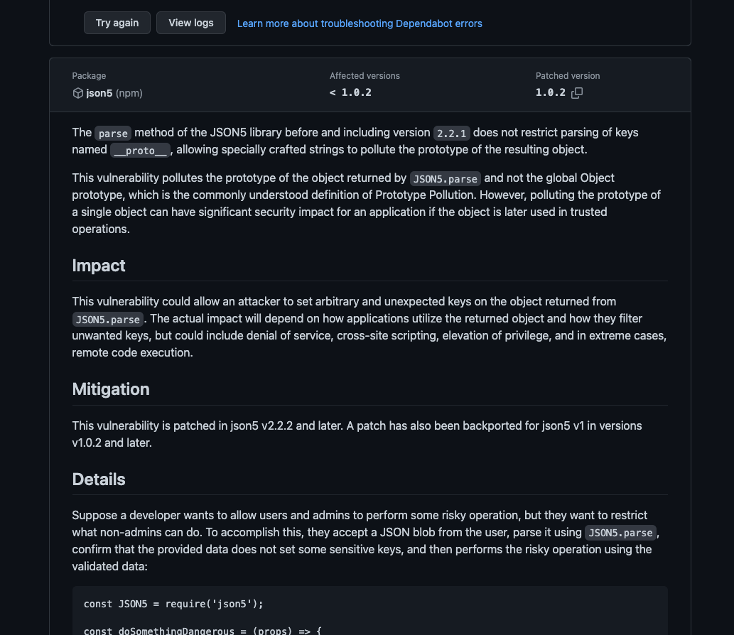Screen dimensions: 734x635
Task: Click the Mitigation section heading
Action: tap(111, 389)
